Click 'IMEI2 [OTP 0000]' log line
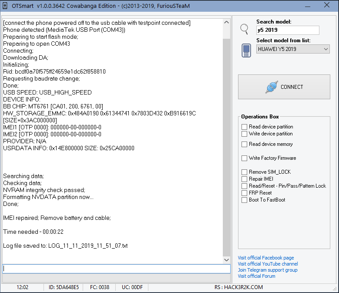Screen dimensions: 339x293 click(52, 134)
